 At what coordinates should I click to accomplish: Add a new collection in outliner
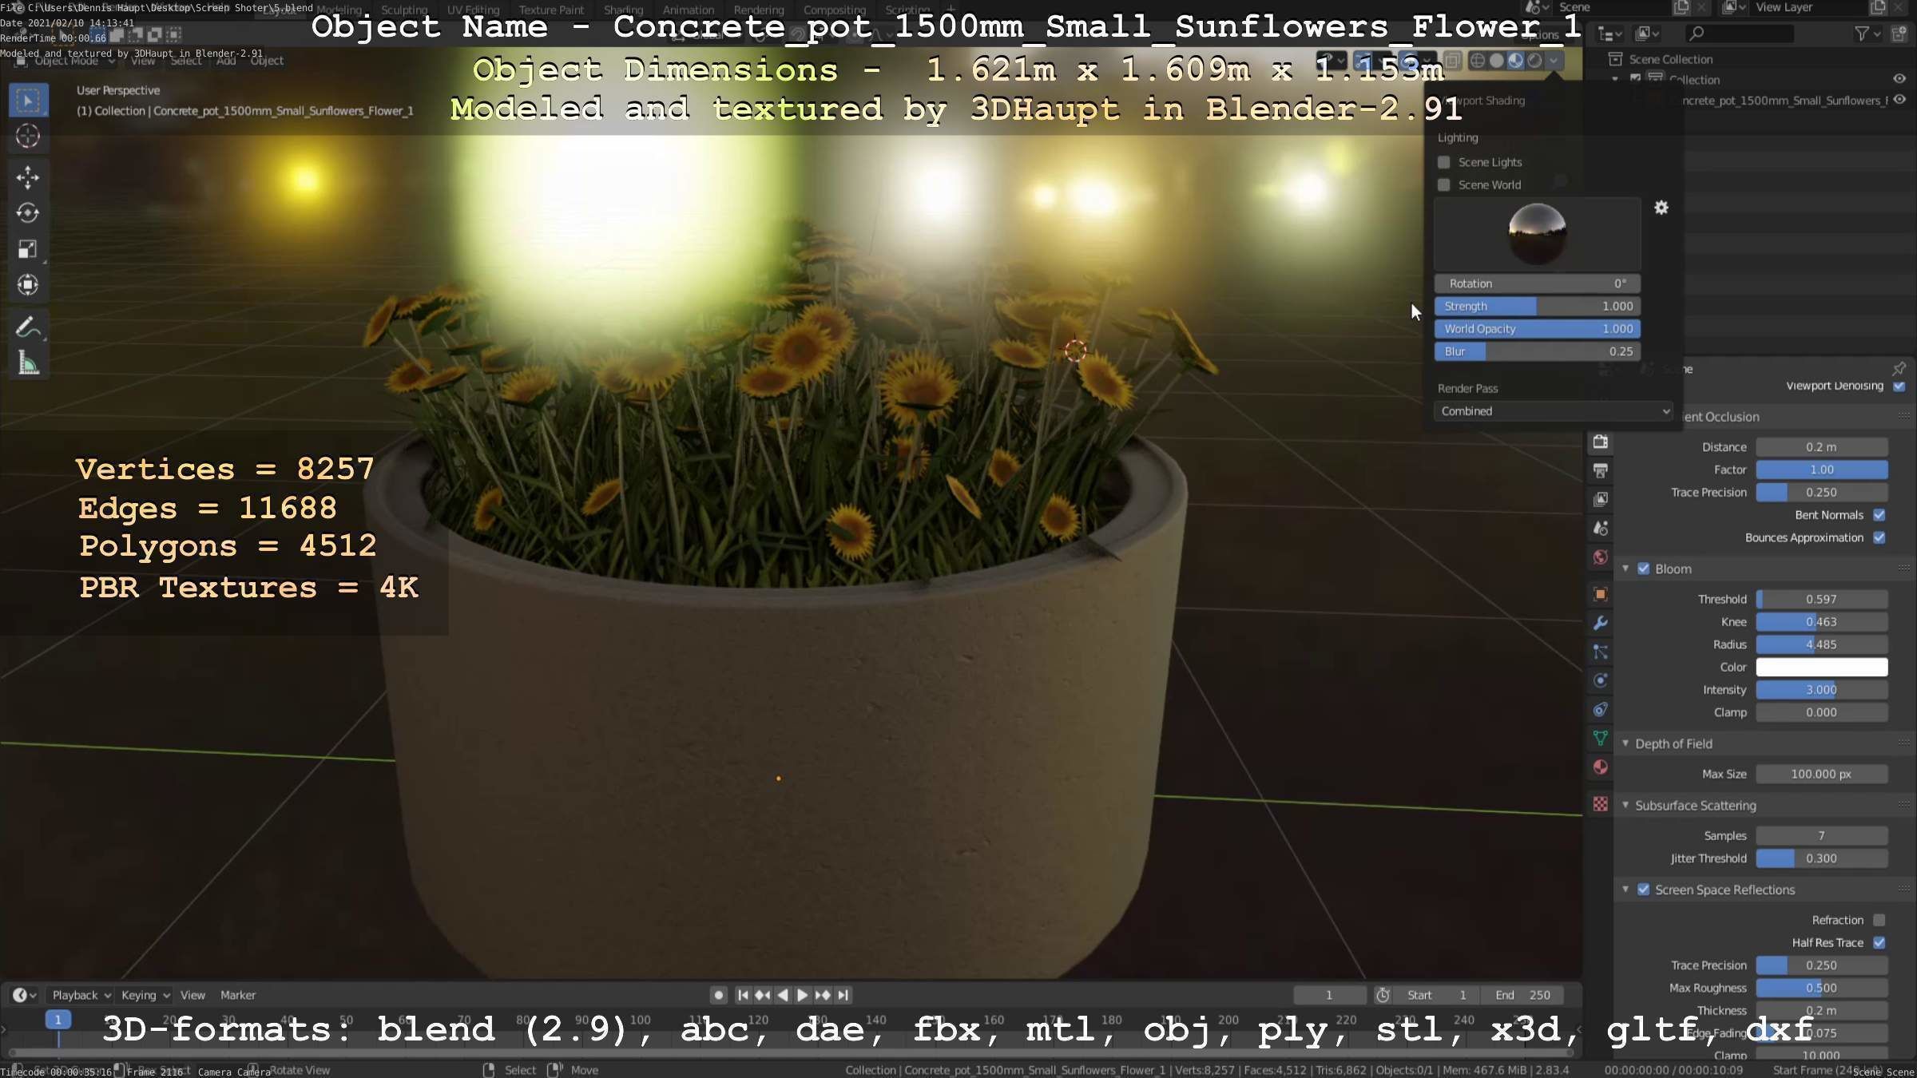coord(1899,34)
